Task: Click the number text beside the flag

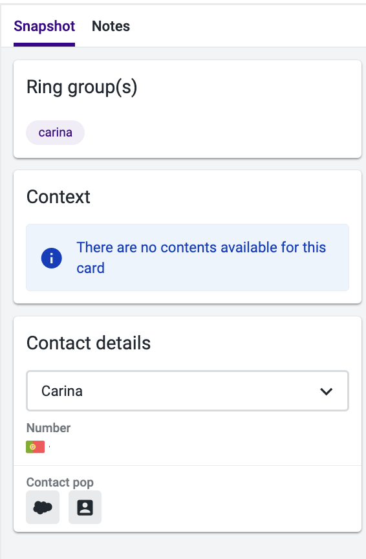Action: pos(49,446)
